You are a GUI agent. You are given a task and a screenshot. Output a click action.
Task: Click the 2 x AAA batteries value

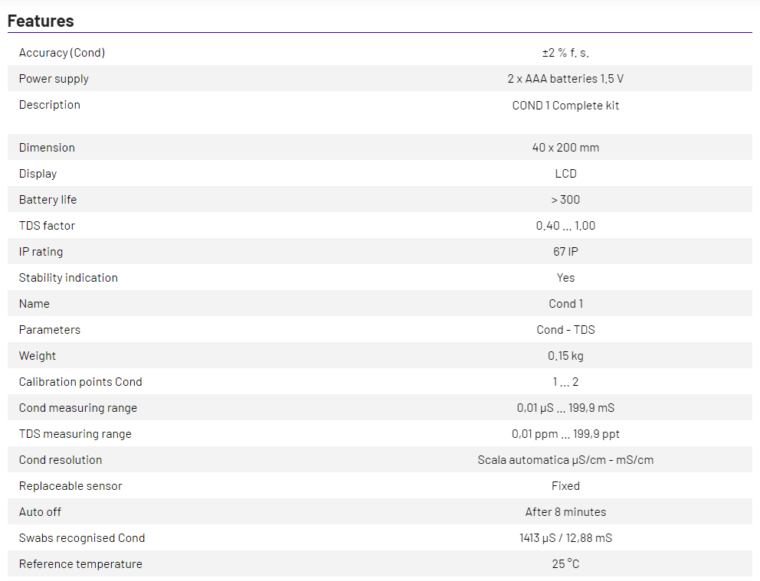[x=565, y=79]
